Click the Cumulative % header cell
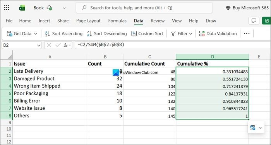 (x=213, y=64)
